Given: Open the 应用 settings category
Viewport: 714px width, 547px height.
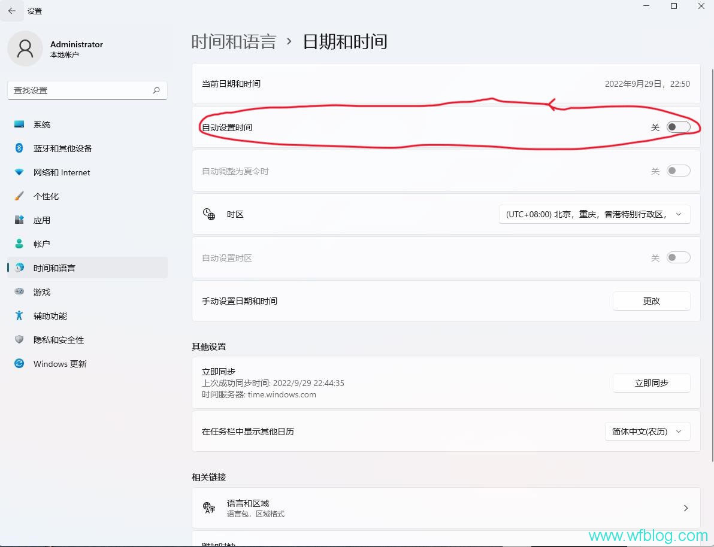Looking at the screenshot, I should tap(87, 220).
